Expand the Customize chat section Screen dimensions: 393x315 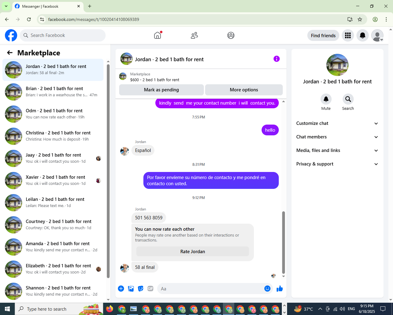337,123
